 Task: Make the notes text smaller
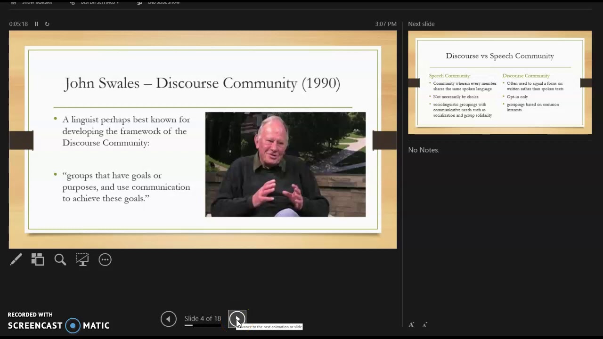pyautogui.click(x=424, y=324)
